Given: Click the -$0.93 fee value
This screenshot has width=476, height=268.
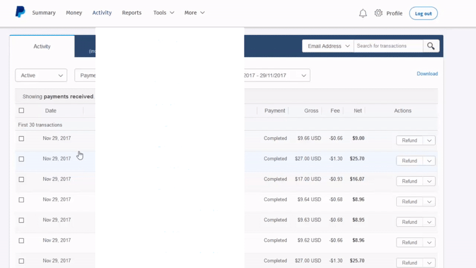Looking at the screenshot, I should tap(336, 179).
